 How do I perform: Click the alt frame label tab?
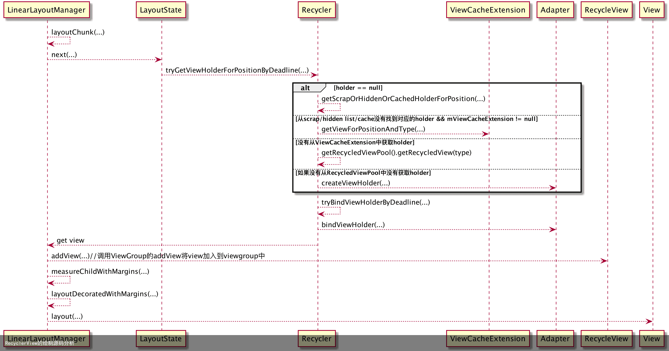coord(309,88)
